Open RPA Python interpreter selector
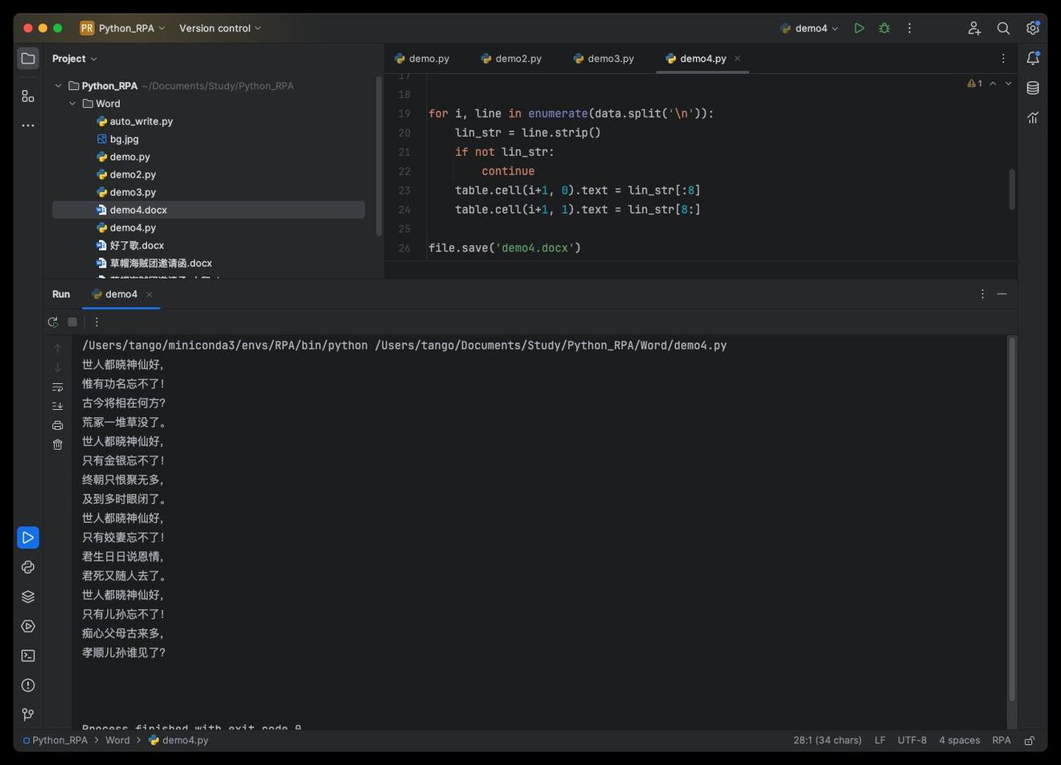Viewport: 1061px width, 765px height. [1002, 740]
